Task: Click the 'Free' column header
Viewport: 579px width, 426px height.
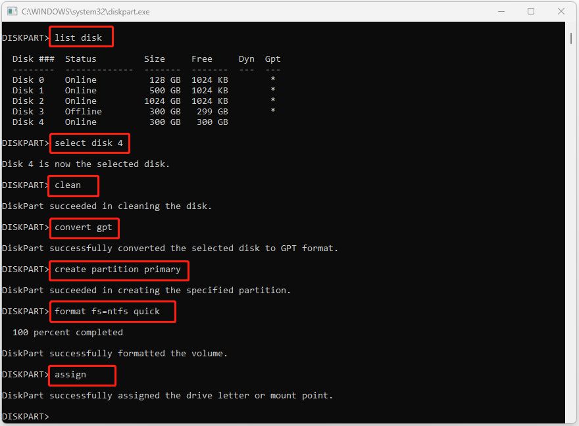Action: coord(201,59)
